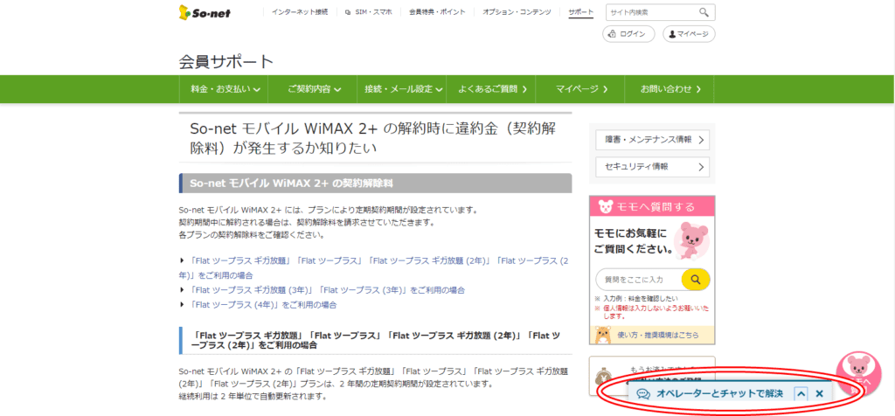The image size is (895, 416).
Task: Click the 質問をここに入力 input field
Action: pyautogui.click(x=639, y=280)
